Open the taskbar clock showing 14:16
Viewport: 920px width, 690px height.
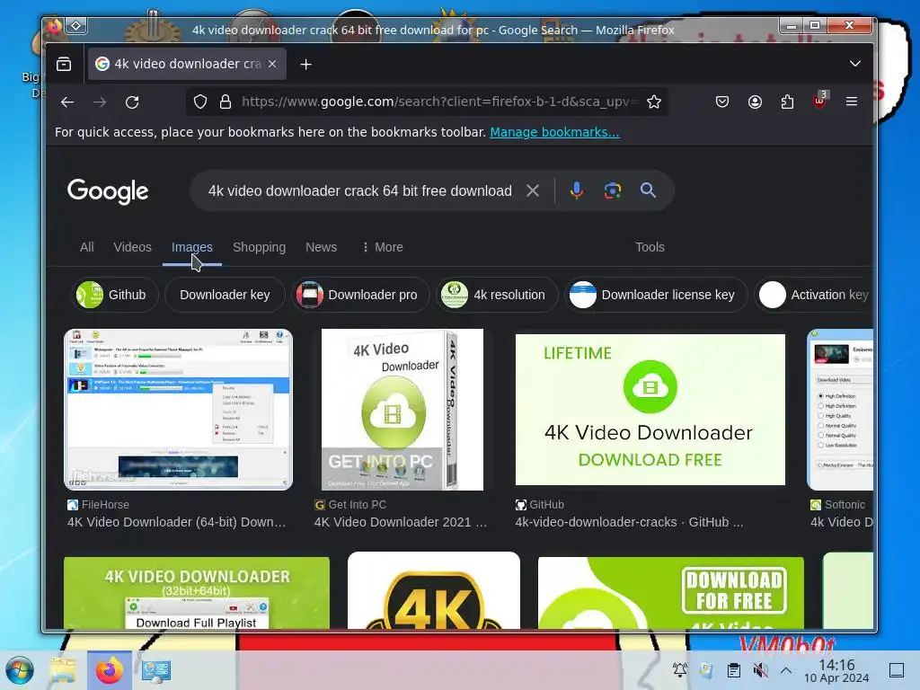836,670
